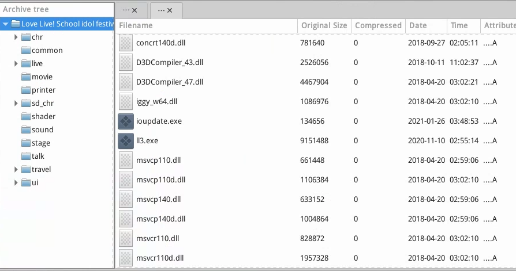Click size value 9151488

click(314, 141)
